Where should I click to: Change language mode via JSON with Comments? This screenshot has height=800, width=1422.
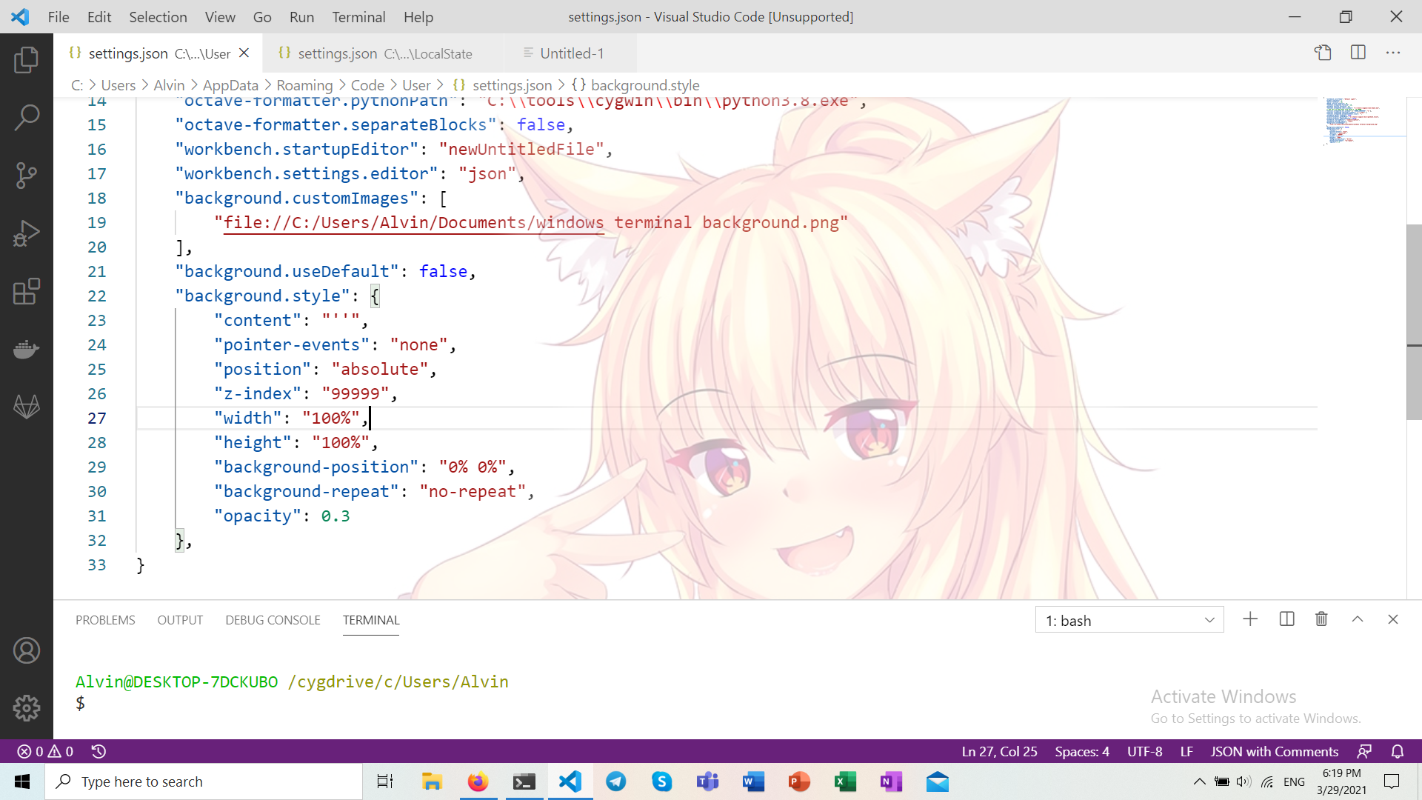tap(1274, 751)
